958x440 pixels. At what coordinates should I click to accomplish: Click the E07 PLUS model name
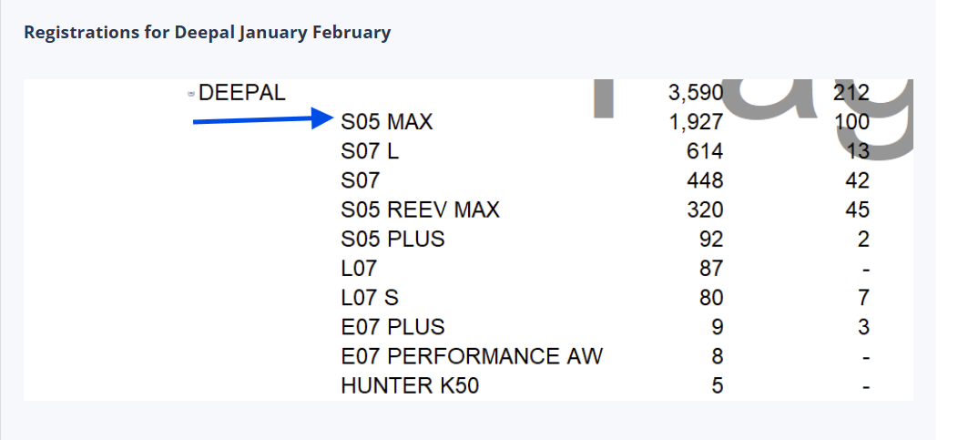tap(392, 327)
